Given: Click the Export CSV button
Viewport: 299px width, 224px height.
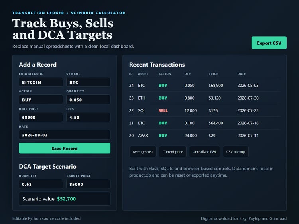Looking at the screenshot, I should (269, 43).
